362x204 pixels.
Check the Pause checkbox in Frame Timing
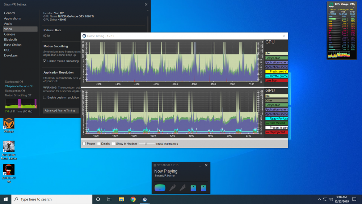click(x=84, y=144)
